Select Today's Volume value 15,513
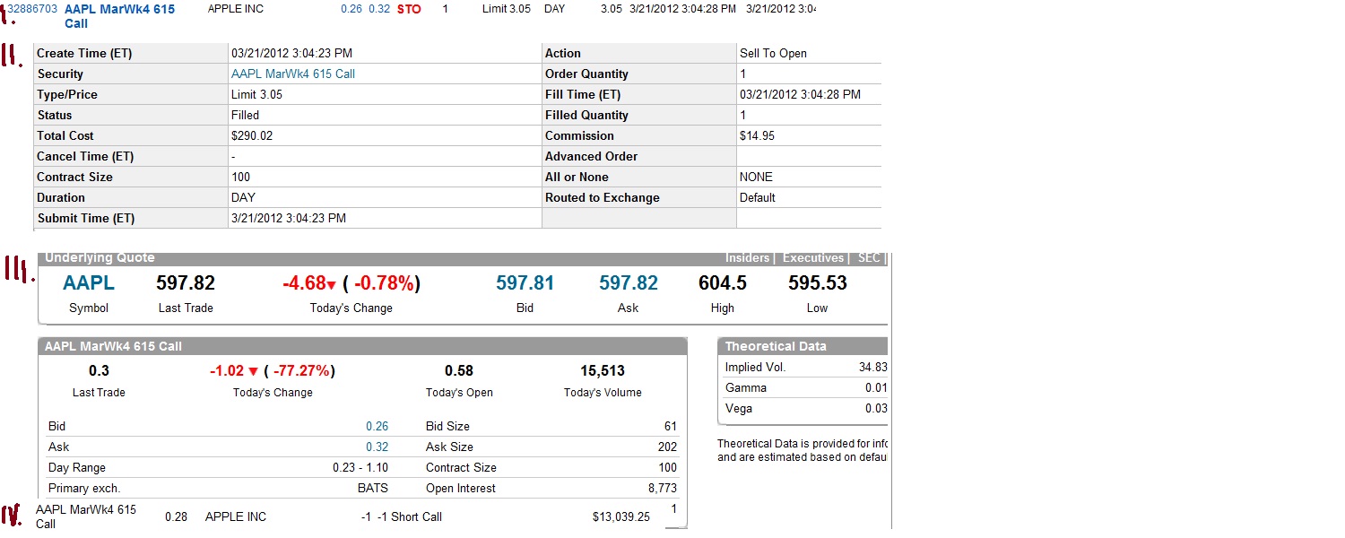This screenshot has height=538, width=1345. [603, 371]
